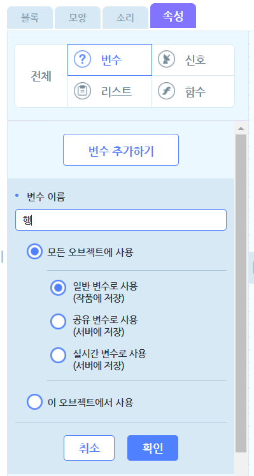This screenshot has width=254, height=476.
Task: Select the 변수 question mark icon
Action: pos(83,60)
